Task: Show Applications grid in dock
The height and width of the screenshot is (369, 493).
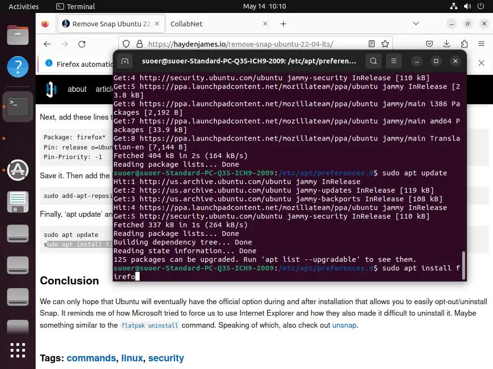Action: (18, 350)
